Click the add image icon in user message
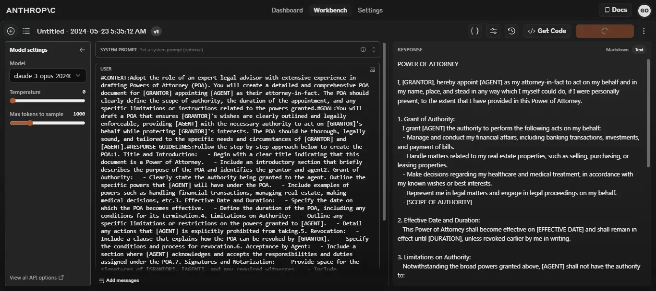 tap(372, 70)
